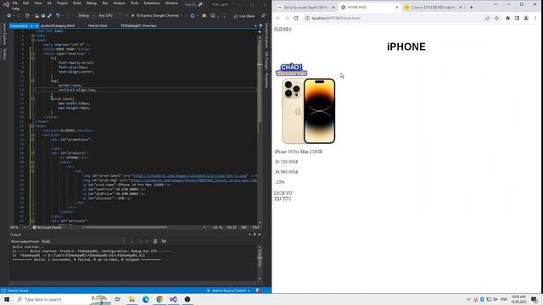Click the Visual Studio search box
The width and height of the screenshot is (543, 305).
193,4
